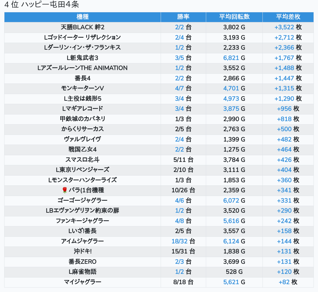Select the 天膳BLACK 絆2 machine name

[x=82, y=27]
